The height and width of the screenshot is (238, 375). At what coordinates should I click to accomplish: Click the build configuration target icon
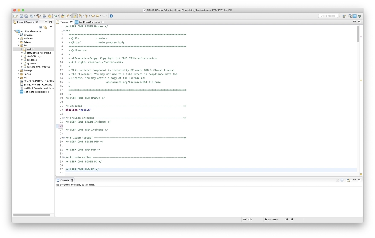pos(32,16)
